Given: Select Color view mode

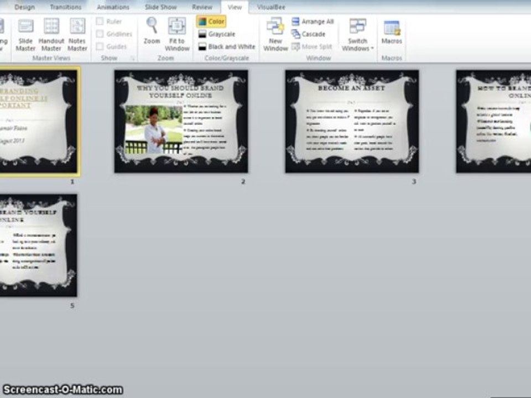Looking at the screenshot, I should click(211, 22).
